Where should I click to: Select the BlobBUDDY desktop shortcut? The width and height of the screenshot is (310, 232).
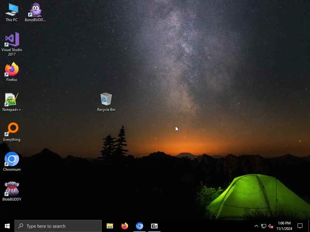[12, 191]
